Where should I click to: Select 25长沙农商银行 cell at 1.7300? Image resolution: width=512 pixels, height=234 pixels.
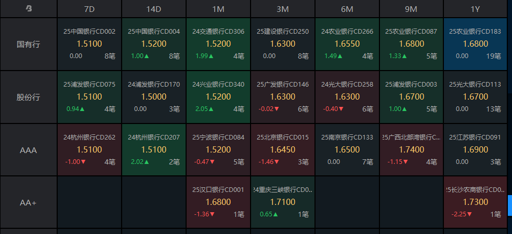coord(475,202)
